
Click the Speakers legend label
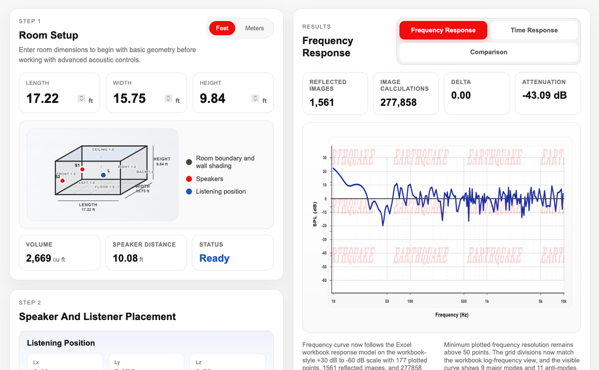pos(210,179)
